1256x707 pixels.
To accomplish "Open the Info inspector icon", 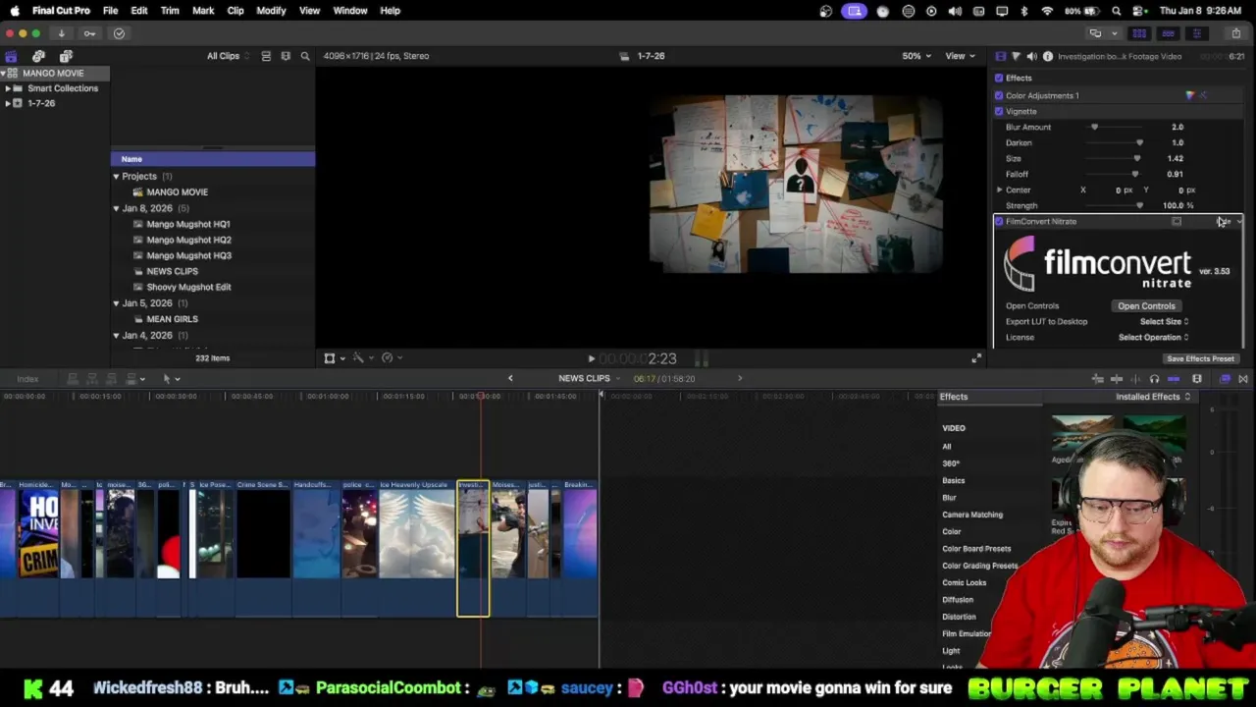I will pos(1048,56).
